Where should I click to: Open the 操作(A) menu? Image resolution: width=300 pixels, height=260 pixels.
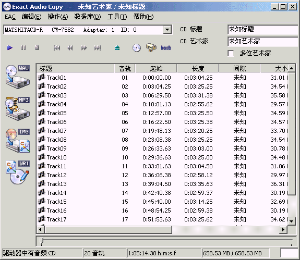[58, 17]
